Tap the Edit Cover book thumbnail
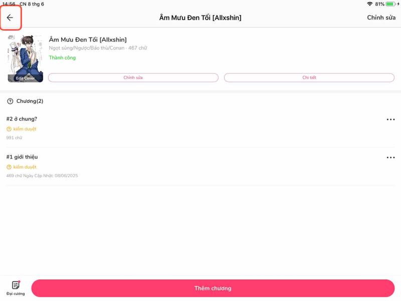Viewport: 401px width, 301px height. pos(26,58)
